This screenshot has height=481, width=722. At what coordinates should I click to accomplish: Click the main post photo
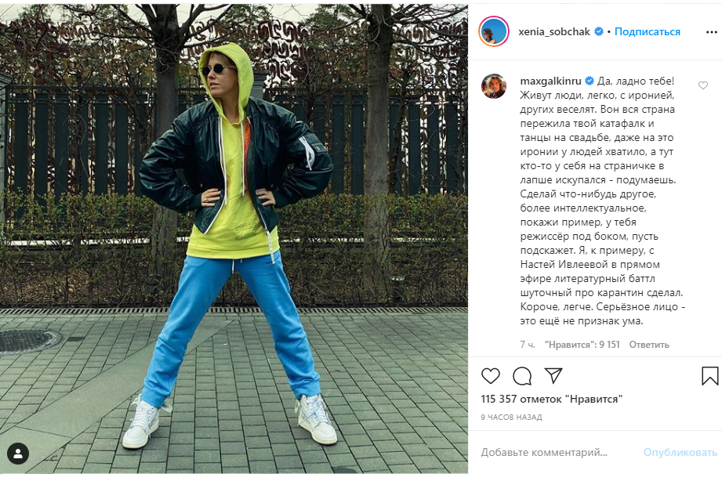(x=234, y=239)
